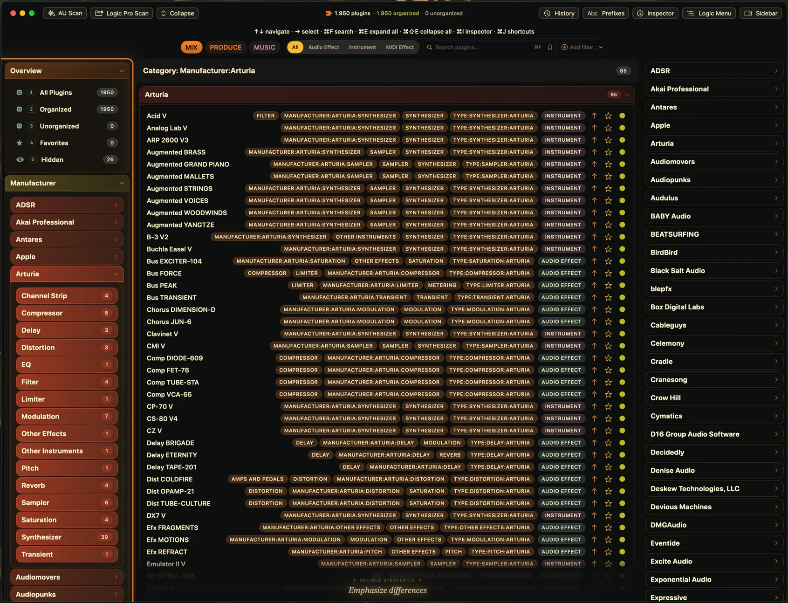Star the Augmented BRASS plugin
The width and height of the screenshot is (788, 603).
click(608, 152)
